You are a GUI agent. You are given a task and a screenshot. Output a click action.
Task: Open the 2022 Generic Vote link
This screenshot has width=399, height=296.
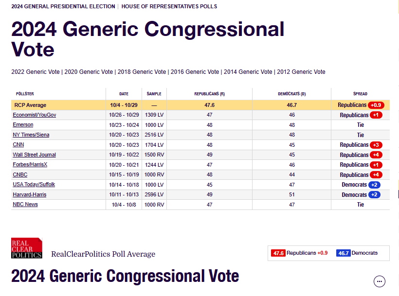(36, 72)
